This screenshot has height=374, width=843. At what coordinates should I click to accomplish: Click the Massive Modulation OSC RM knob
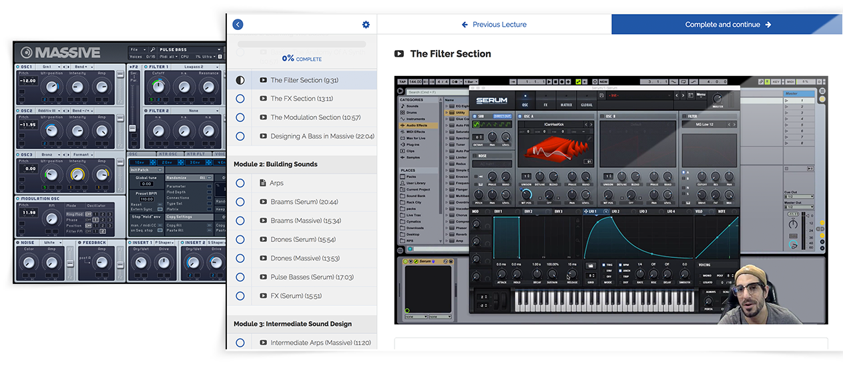pyautogui.click(x=51, y=219)
